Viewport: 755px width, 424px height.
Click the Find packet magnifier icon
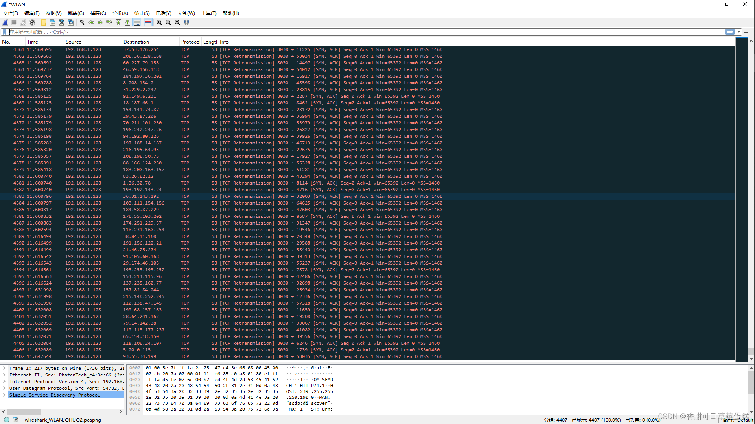(x=82, y=22)
